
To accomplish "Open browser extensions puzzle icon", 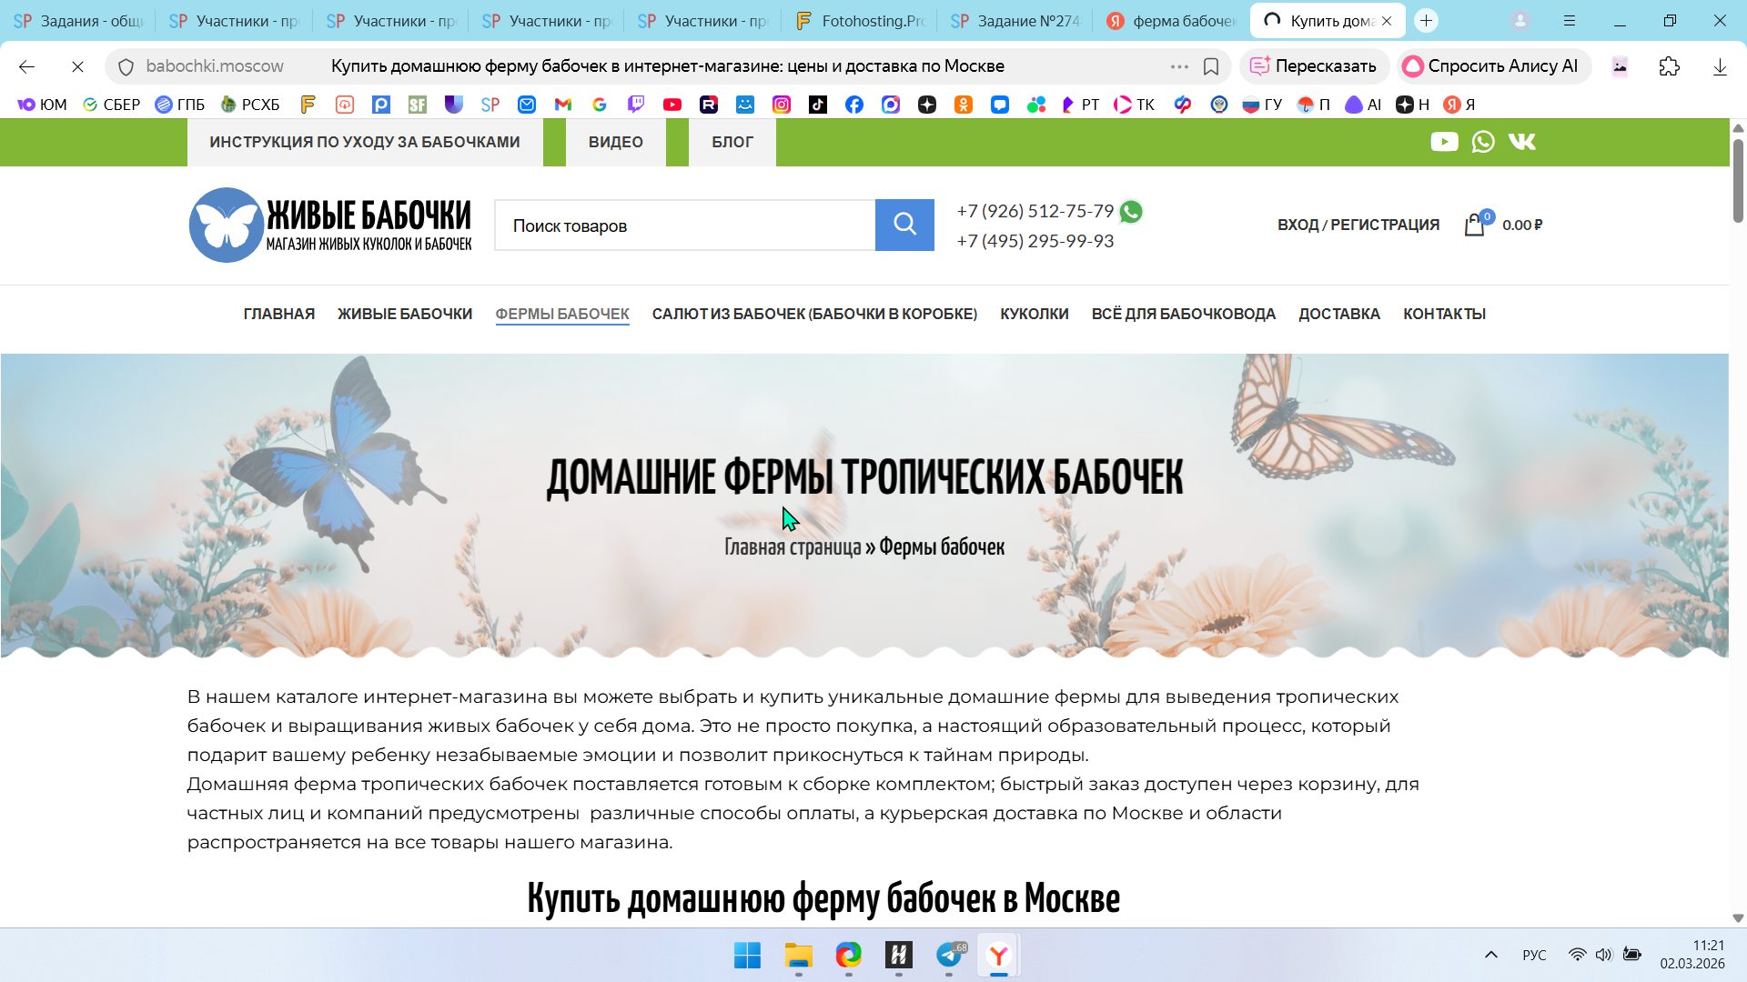I will tap(1670, 66).
